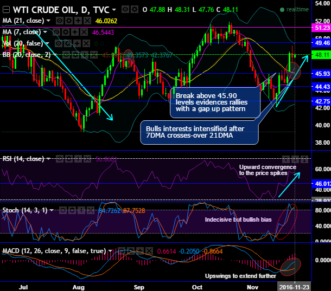Image resolution: width=331 pixels, height=291 pixels.
Task: Click the RSI (14, close) legend label
Action: click(x=23, y=159)
